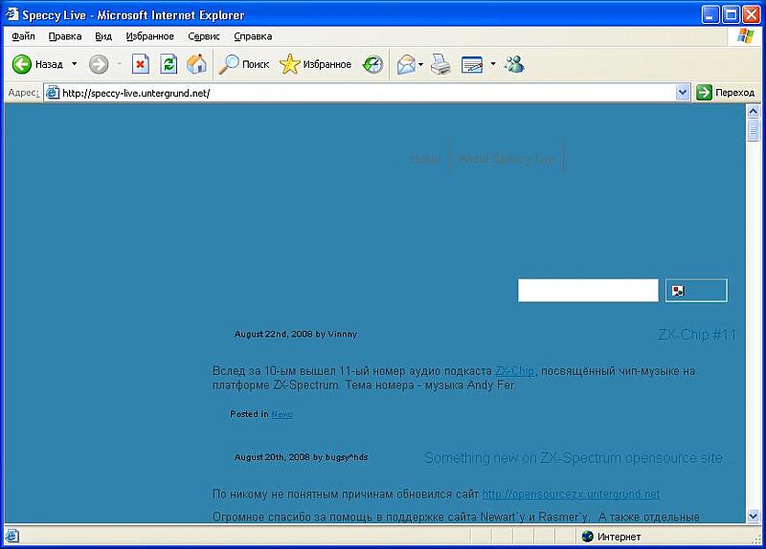
Task: Expand the Mail button dropdown arrow
Action: (421, 64)
